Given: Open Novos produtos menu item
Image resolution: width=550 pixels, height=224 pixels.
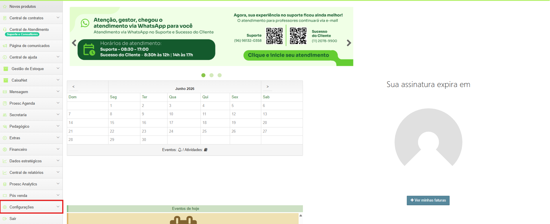Looking at the screenshot, I should (31, 6).
